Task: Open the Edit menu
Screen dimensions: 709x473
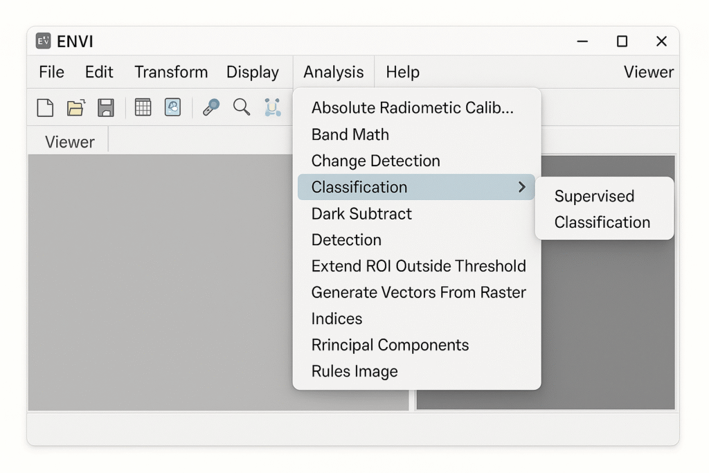Action: 99,72
